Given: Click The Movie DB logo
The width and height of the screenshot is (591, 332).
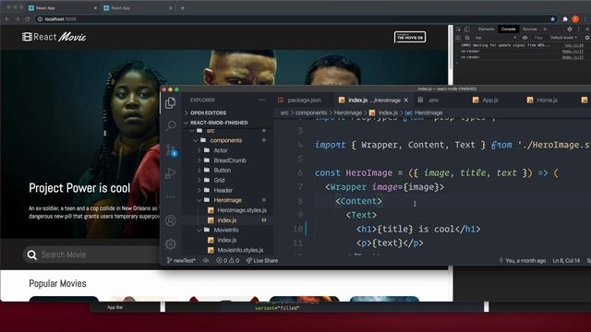Looking at the screenshot, I should click(x=410, y=37).
